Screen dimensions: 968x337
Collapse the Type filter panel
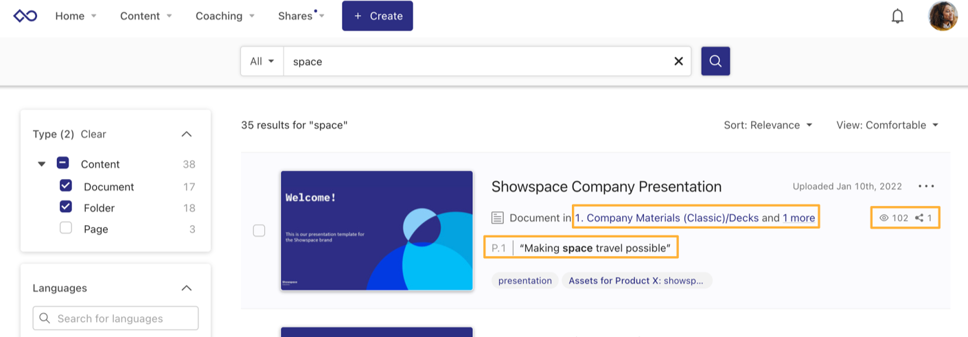[x=187, y=134]
